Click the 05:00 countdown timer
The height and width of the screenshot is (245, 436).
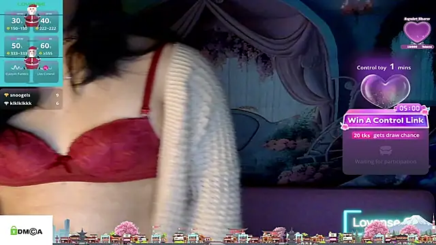(410, 108)
